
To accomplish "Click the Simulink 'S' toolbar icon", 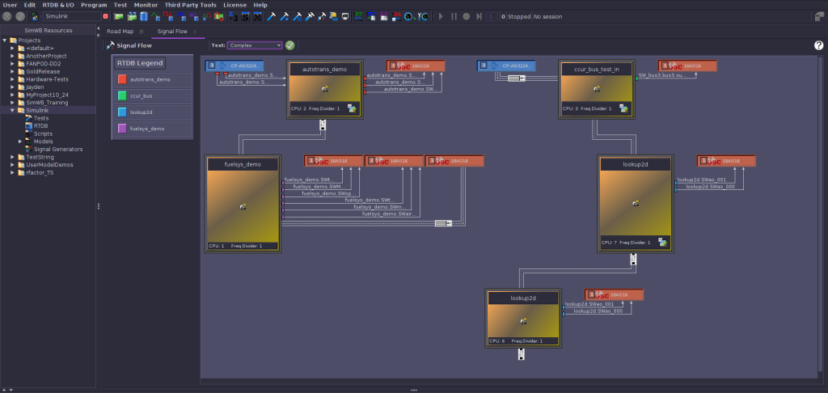I will [x=246, y=16].
